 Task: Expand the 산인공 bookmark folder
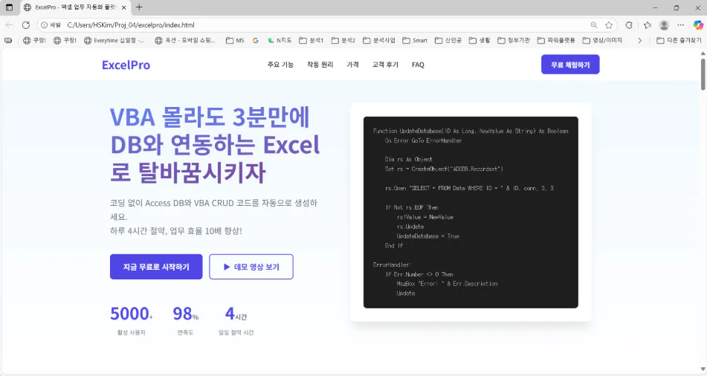pyautogui.click(x=448, y=40)
